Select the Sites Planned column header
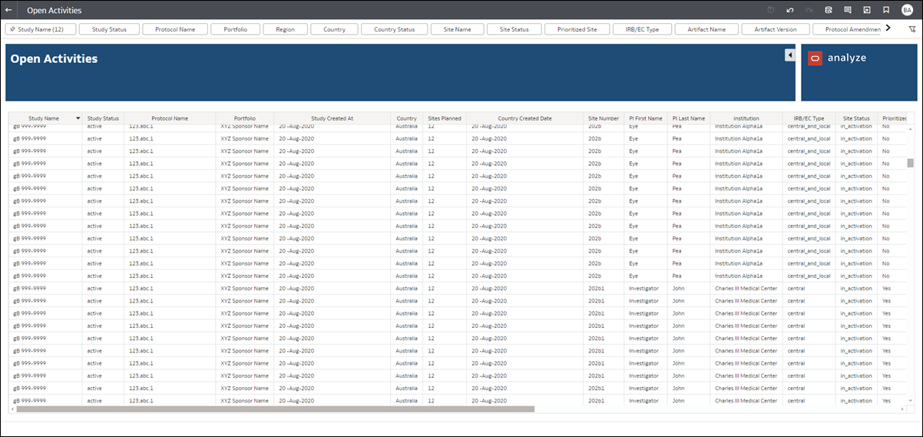Image resolution: width=923 pixels, height=437 pixels. point(445,118)
